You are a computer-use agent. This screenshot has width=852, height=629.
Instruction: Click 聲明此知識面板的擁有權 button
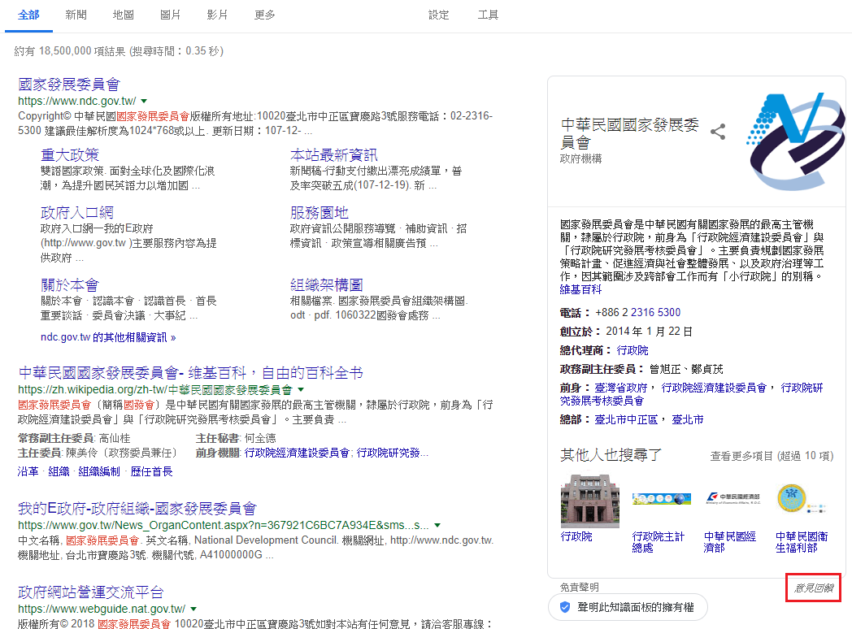pos(628,607)
